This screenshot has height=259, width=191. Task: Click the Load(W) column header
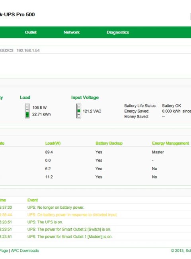point(53,143)
